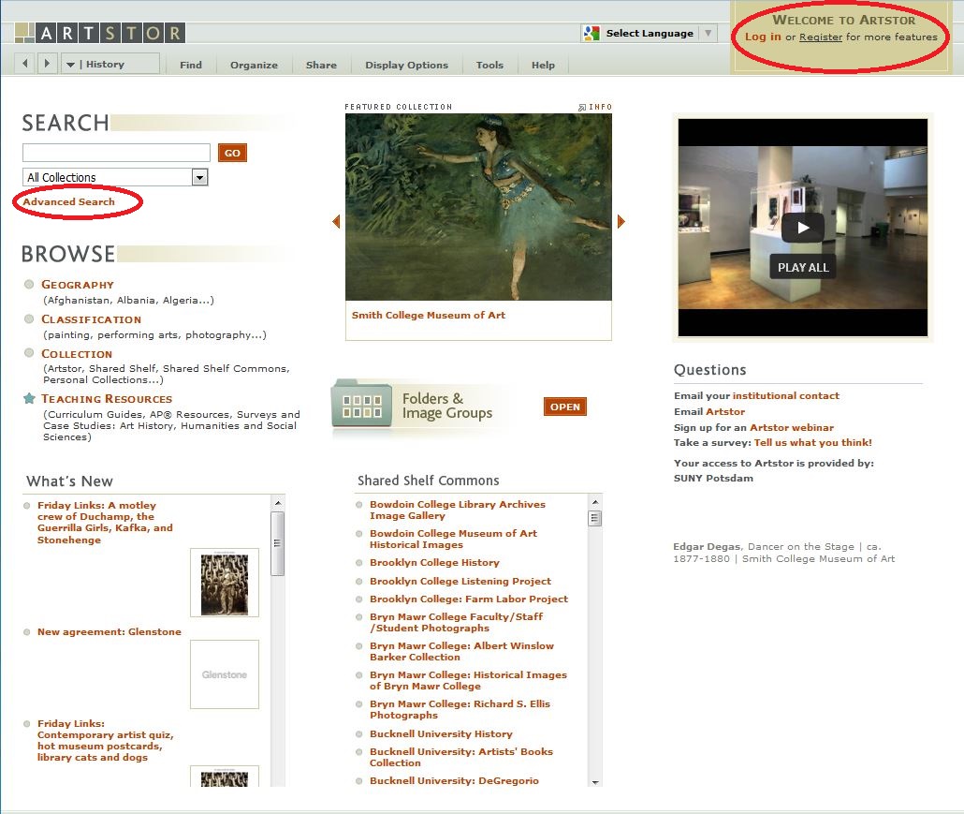The width and height of the screenshot is (964, 814).
Task: Open Bucknell University: DeGregorio
Action: (x=454, y=781)
